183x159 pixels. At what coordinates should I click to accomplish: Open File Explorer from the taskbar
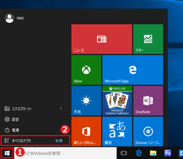(x=153, y=153)
